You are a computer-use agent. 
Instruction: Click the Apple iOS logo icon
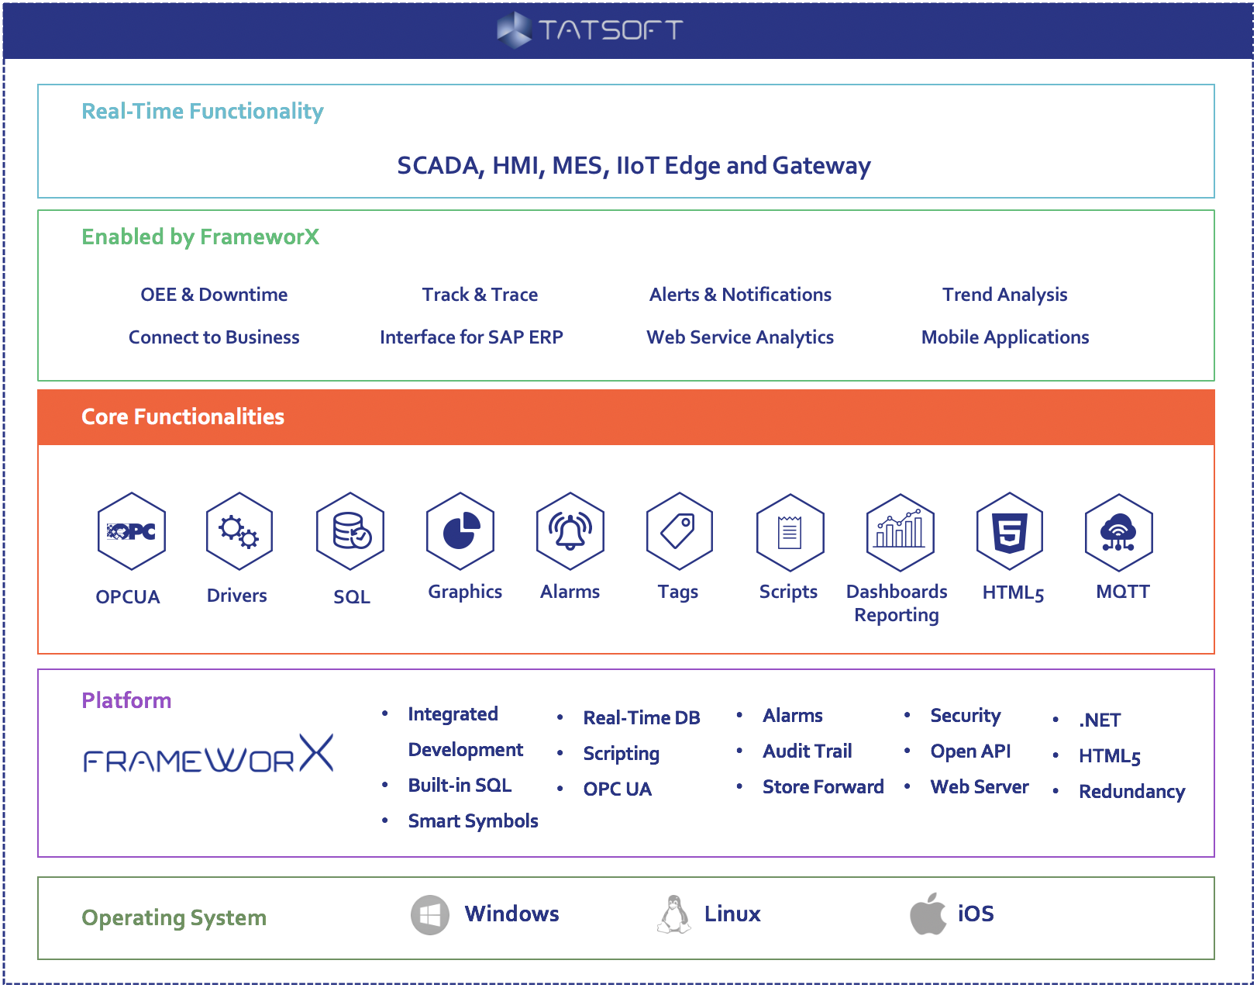[928, 913]
